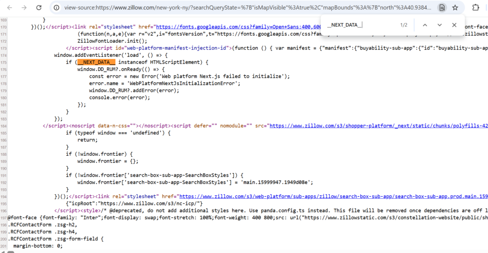This screenshot has height=253, width=488.
Task: Focus the find box containing __NEXT_DATA__
Action: pyautogui.click(x=360, y=25)
